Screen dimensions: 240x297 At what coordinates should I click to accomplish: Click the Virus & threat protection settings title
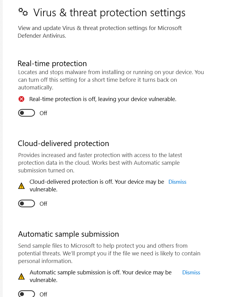(109, 13)
